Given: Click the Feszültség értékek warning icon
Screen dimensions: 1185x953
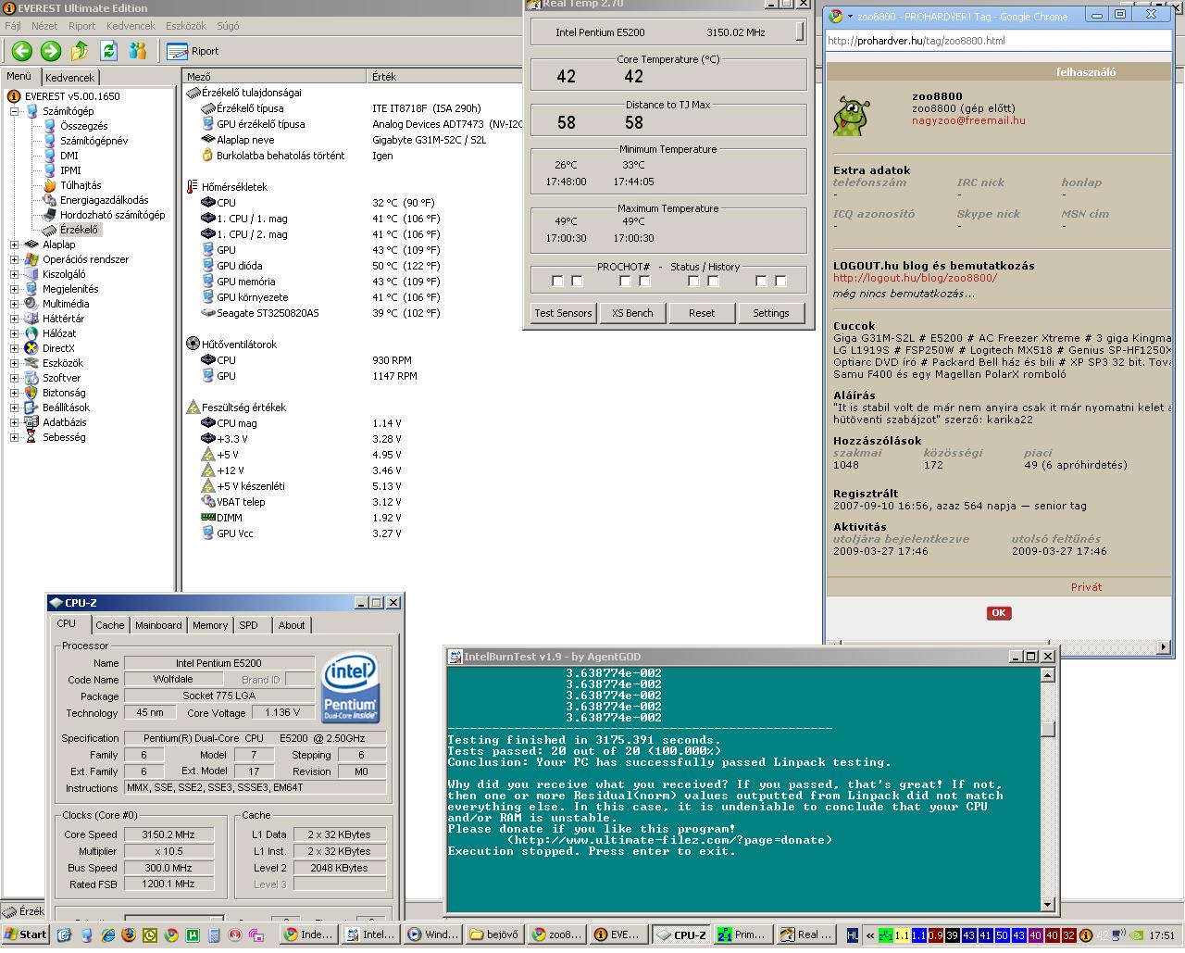Looking at the screenshot, I should [x=193, y=408].
